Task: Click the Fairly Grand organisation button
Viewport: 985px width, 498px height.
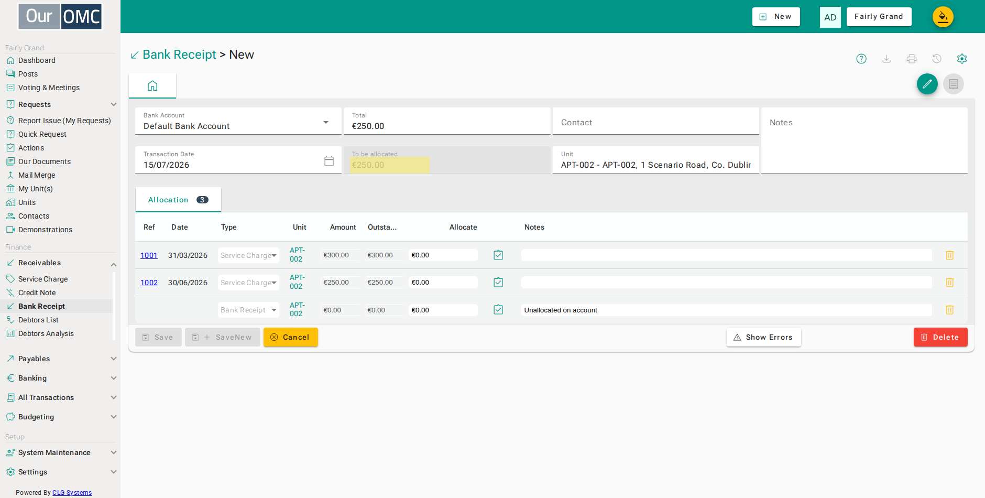Action: pyautogui.click(x=879, y=17)
